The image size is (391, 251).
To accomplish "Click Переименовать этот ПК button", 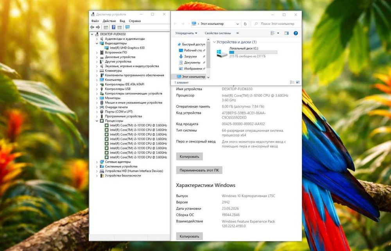I will [x=199, y=170].
